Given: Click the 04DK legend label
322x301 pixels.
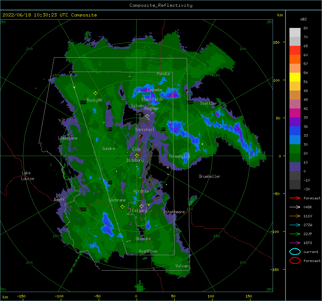Looking at the screenshot, I should pos(308,207).
